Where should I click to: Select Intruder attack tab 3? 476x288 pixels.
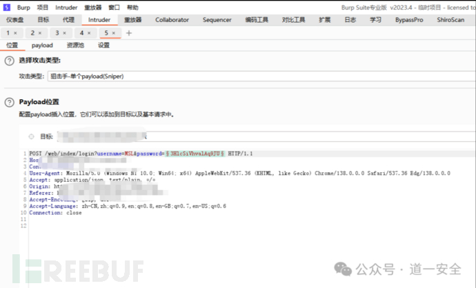[x=57, y=33]
